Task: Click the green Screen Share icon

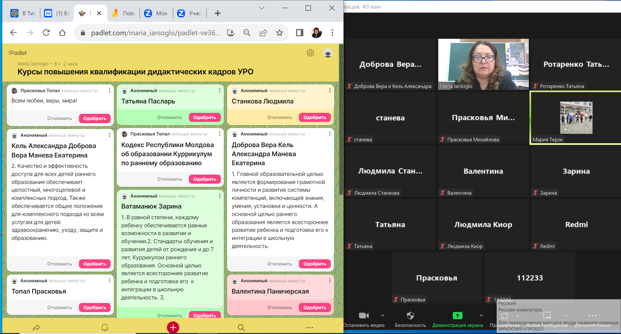Action: click(x=457, y=316)
